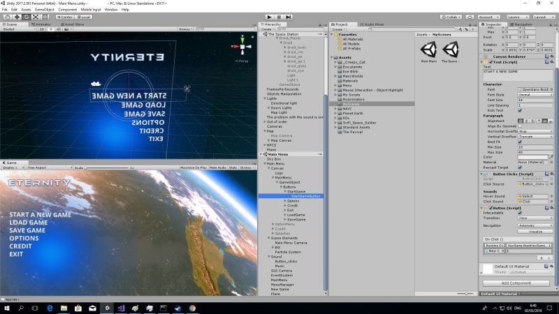Open Transition dropdown
Screen dimensions: 559x314
(535, 218)
